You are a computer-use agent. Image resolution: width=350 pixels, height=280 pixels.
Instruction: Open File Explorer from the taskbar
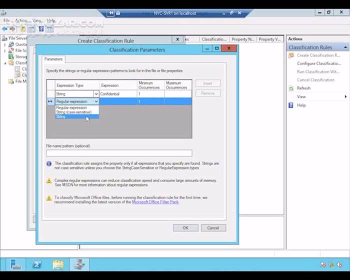click(x=58, y=264)
